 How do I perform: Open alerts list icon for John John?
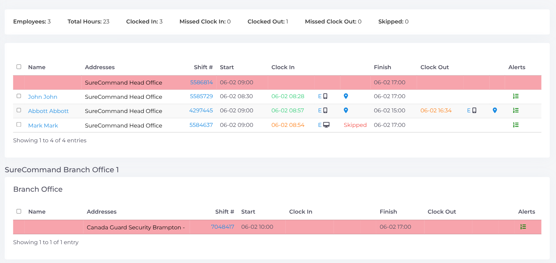click(516, 96)
